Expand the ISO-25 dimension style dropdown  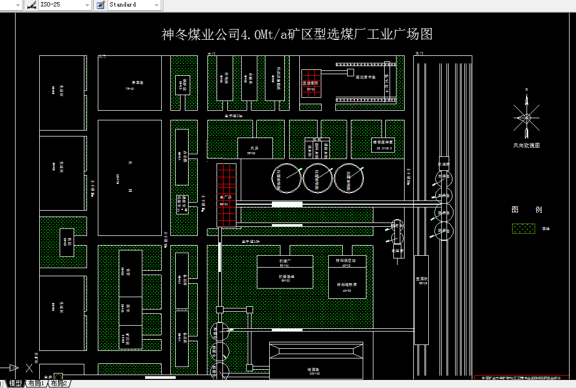[88, 5]
